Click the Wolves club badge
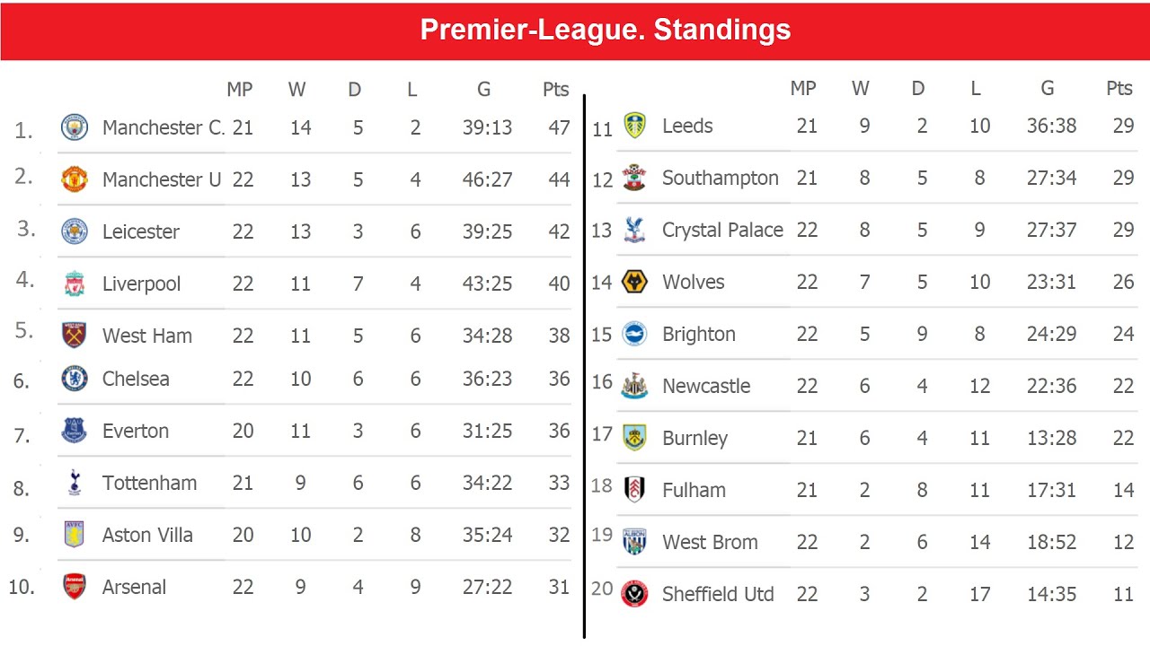Screen dimensions: 1150x646 [x=634, y=282]
